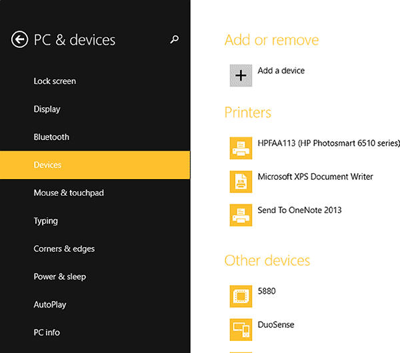Click the plus icon to add device
400x353 pixels.
coord(241,76)
